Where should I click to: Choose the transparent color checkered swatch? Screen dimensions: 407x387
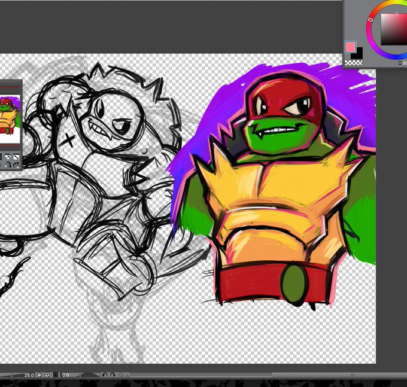(353, 63)
